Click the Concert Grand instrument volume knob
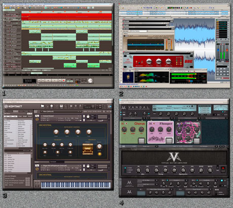233x208 pixels. [x=88, y=116]
